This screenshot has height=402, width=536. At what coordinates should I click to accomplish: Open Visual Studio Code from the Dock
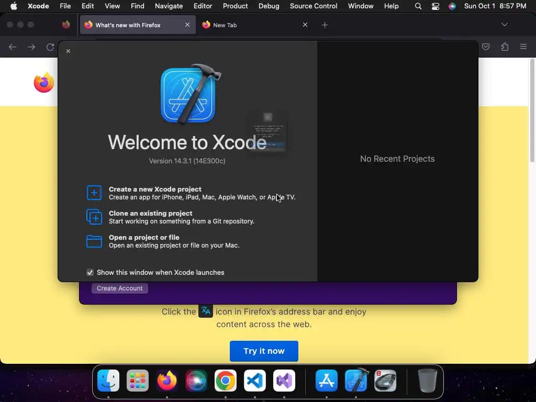coord(255,381)
